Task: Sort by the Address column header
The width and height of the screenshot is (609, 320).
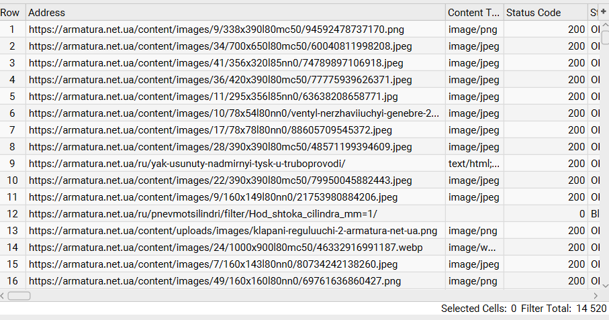Action: 235,13
